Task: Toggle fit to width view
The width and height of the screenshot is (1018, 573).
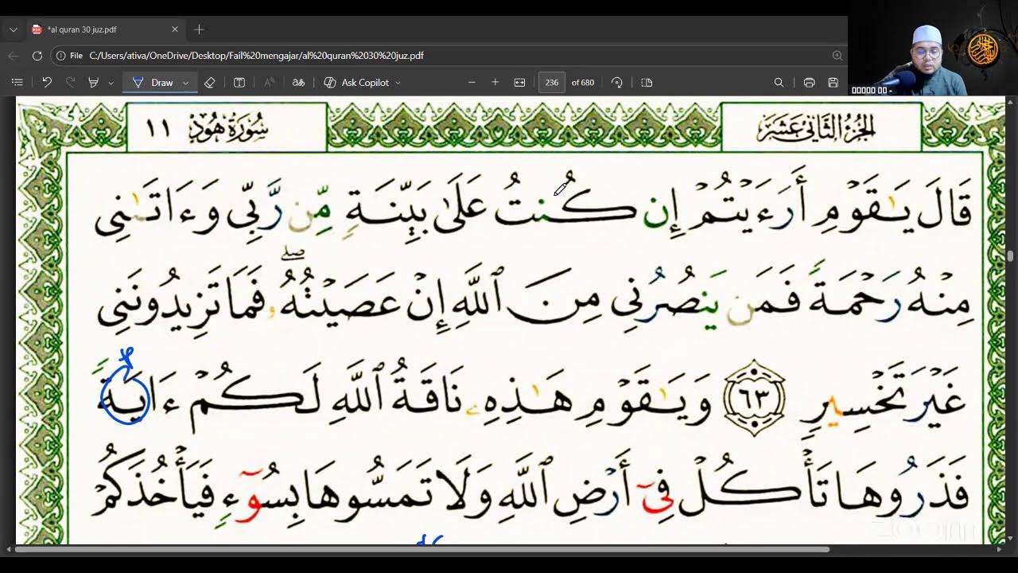Action: (519, 83)
